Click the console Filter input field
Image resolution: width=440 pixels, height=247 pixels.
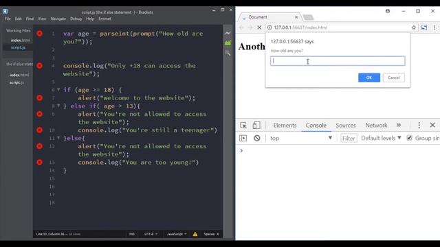tap(349, 138)
